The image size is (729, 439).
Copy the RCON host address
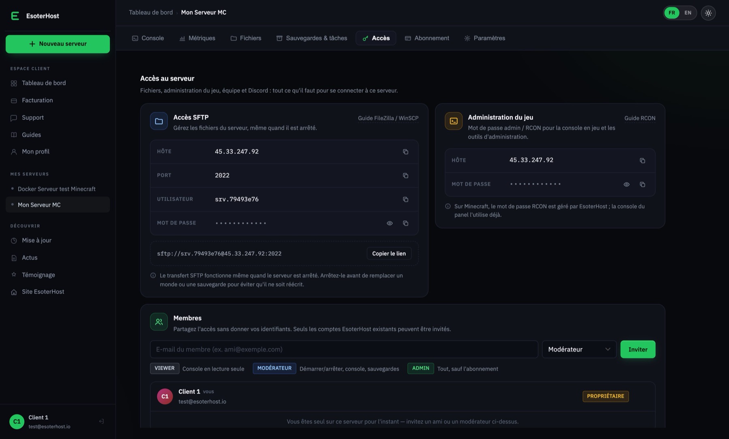pyautogui.click(x=642, y=161)
